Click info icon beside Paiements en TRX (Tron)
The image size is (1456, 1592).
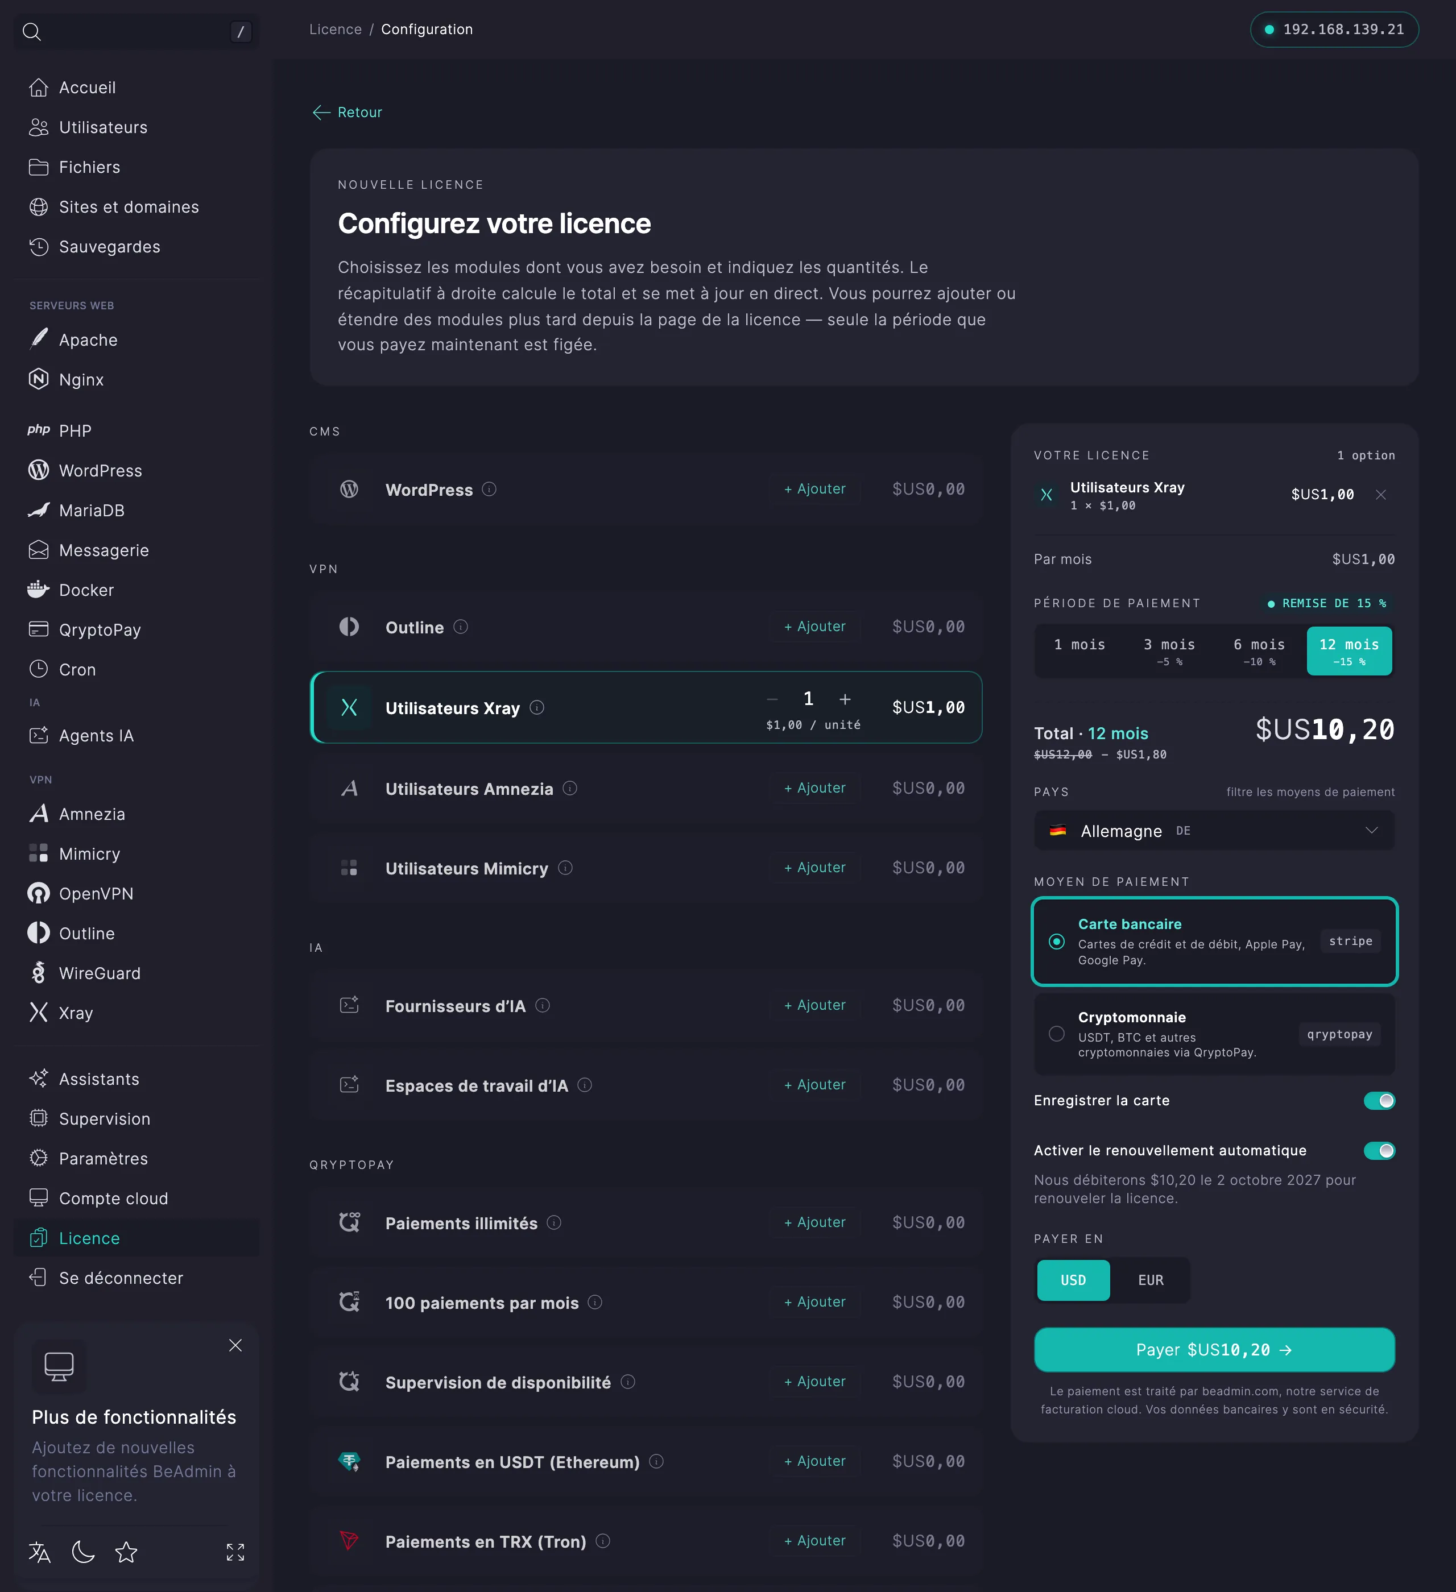603,1541
